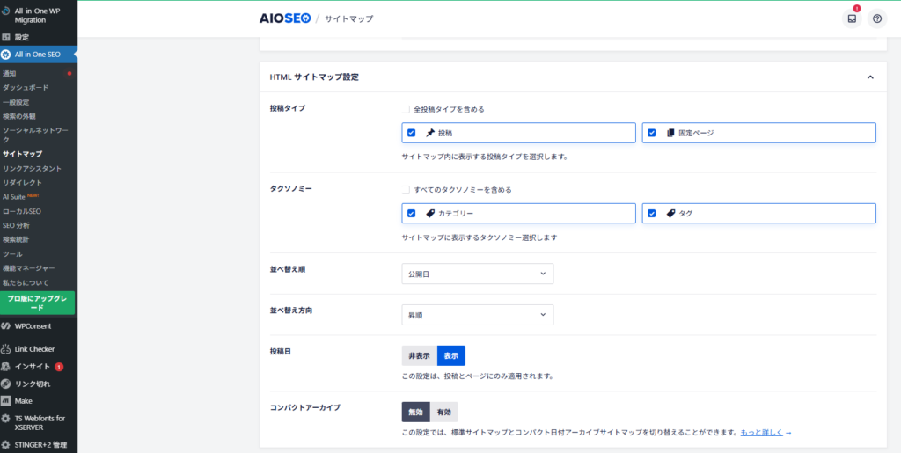The height and width of the screenshot is (453, 901).
Task: Click the インサイト sidebar icon
Action: tap(6, 366)
